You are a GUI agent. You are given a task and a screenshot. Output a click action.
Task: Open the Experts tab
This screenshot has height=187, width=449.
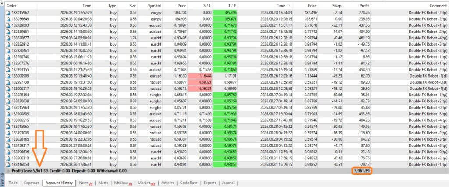210,183
